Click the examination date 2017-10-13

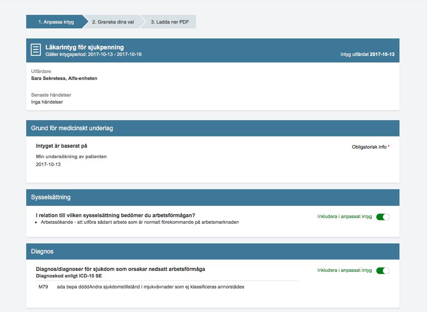(x=48, y=164)
